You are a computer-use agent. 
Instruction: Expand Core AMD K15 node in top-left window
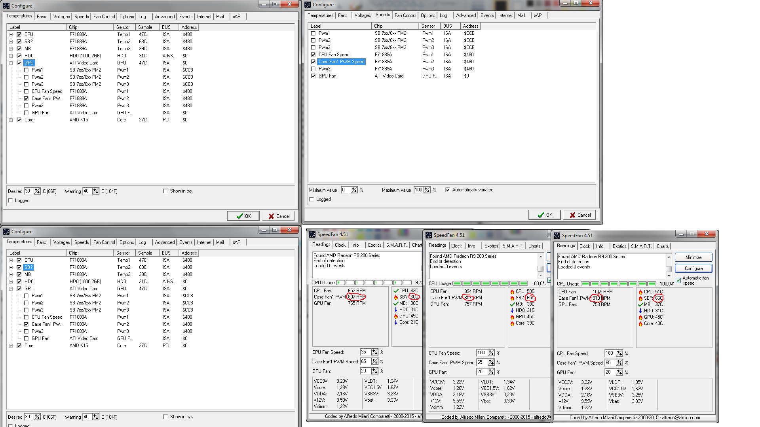(x=11, y=120)
